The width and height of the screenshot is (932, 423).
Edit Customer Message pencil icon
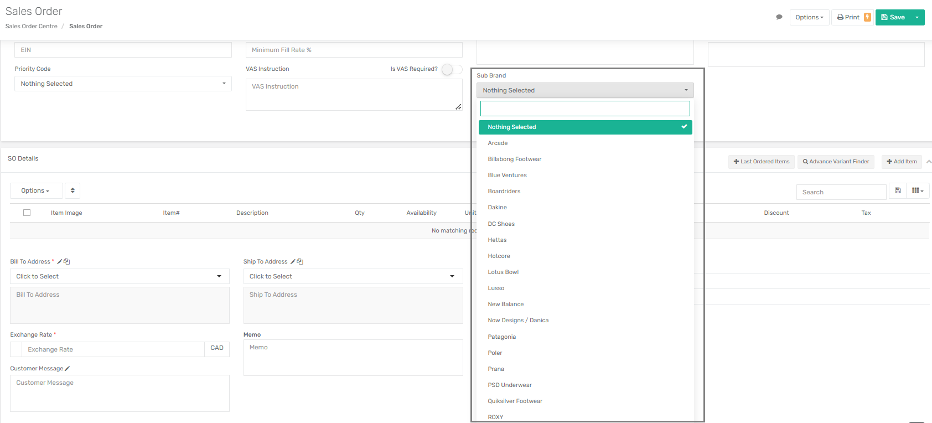coord(68,368)
